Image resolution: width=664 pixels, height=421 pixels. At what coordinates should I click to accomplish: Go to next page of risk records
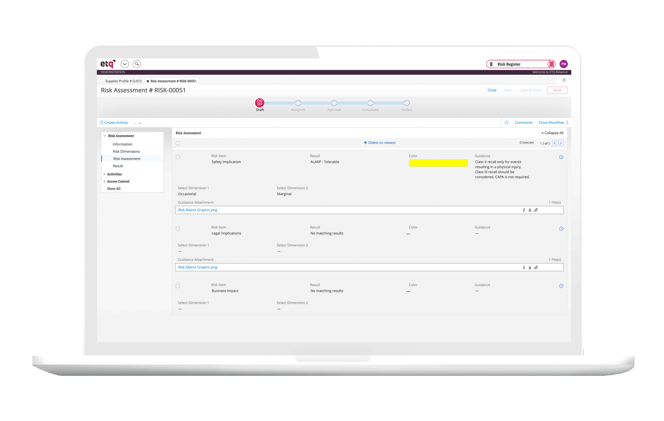[x=561, y=143]
